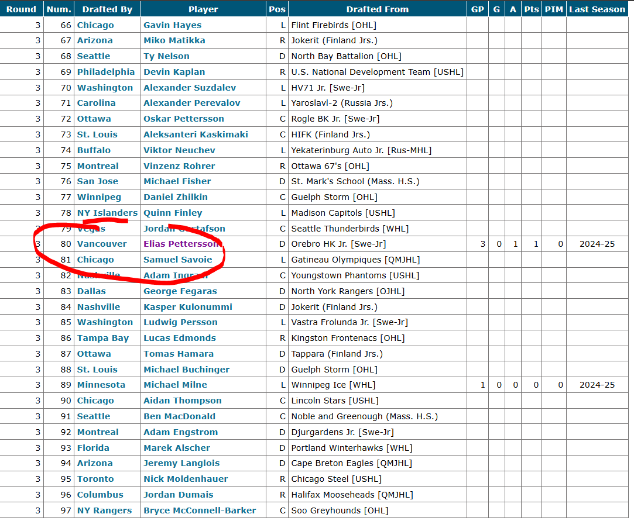Viewport: 634px width, 521px height.
Task: Select 2024-25 cell in Elias Pettersson row
Action: pyautogui.click(x=597, y=244)
